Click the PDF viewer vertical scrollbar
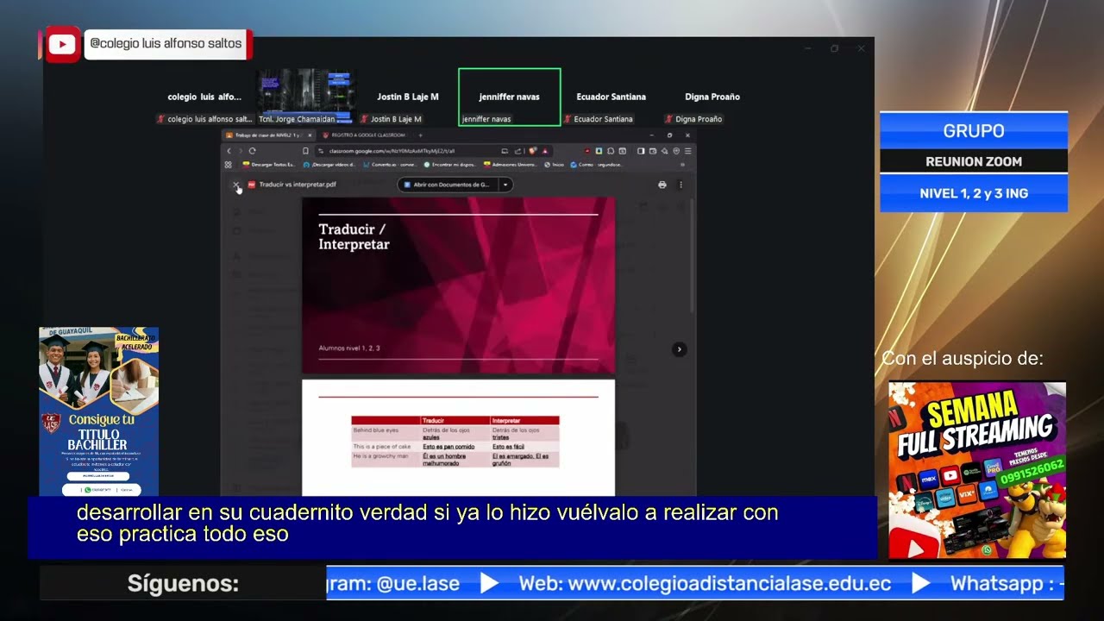The image size is (1104, 621). pos(691,254)
